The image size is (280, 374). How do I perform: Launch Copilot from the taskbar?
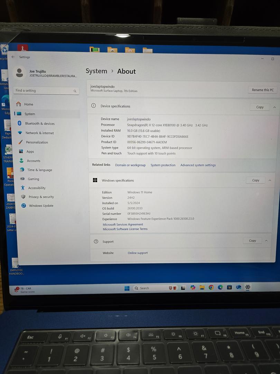click(193, 288)
